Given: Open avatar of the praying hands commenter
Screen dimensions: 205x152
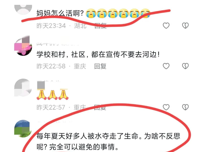Looking at the screenshot, I should click(23, 88).
